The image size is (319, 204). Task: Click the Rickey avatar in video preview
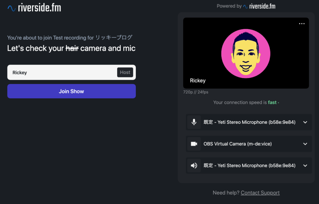246,53
